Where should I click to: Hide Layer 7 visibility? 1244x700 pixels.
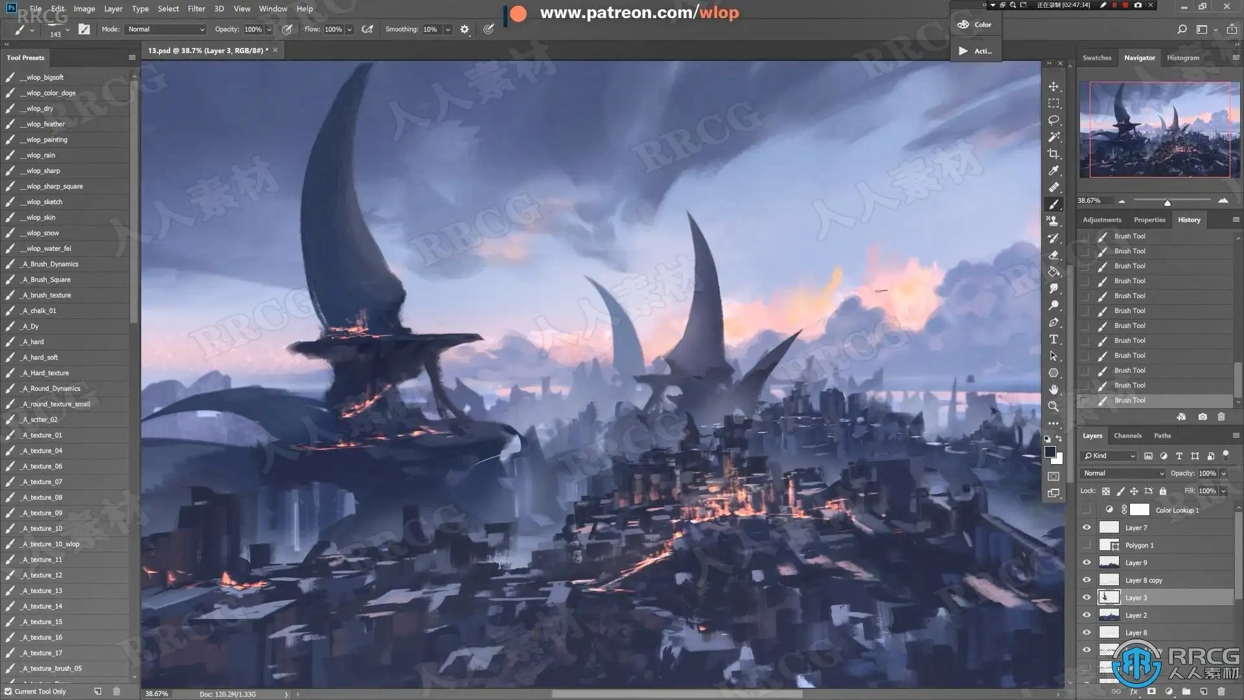[x=1087, y=528]
